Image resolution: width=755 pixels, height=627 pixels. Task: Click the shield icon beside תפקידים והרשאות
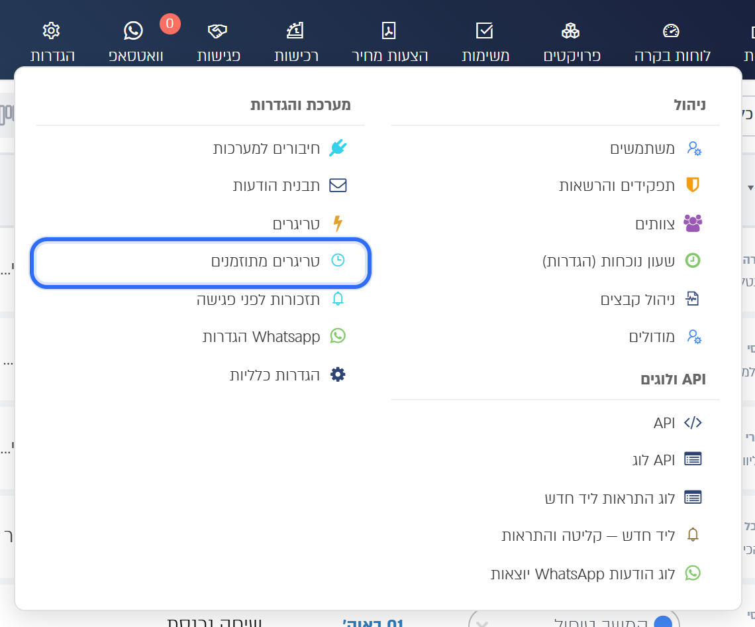tap(693, 184)
